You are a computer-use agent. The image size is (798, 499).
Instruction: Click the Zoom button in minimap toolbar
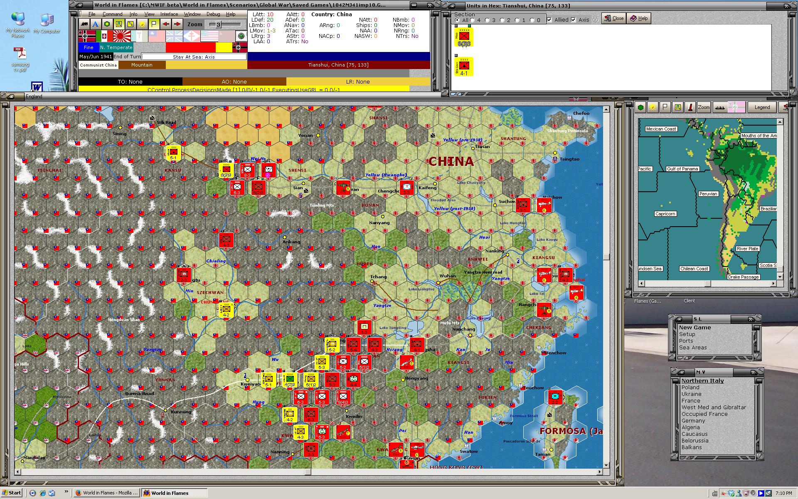pyautogui.click(x=704, y=107)
